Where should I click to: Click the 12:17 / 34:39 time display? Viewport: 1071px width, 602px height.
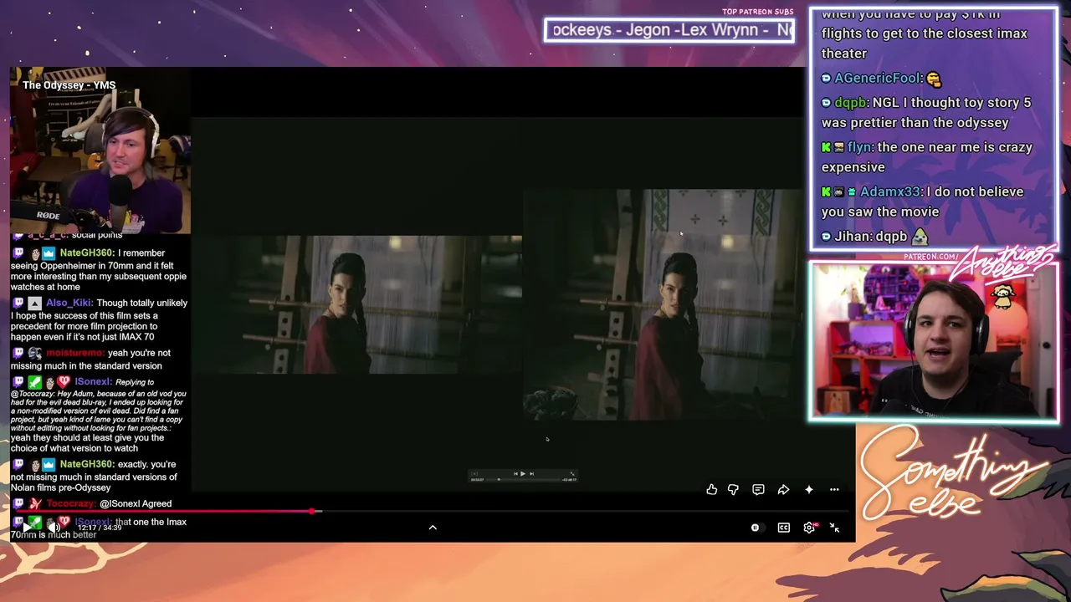pos(100,528)
